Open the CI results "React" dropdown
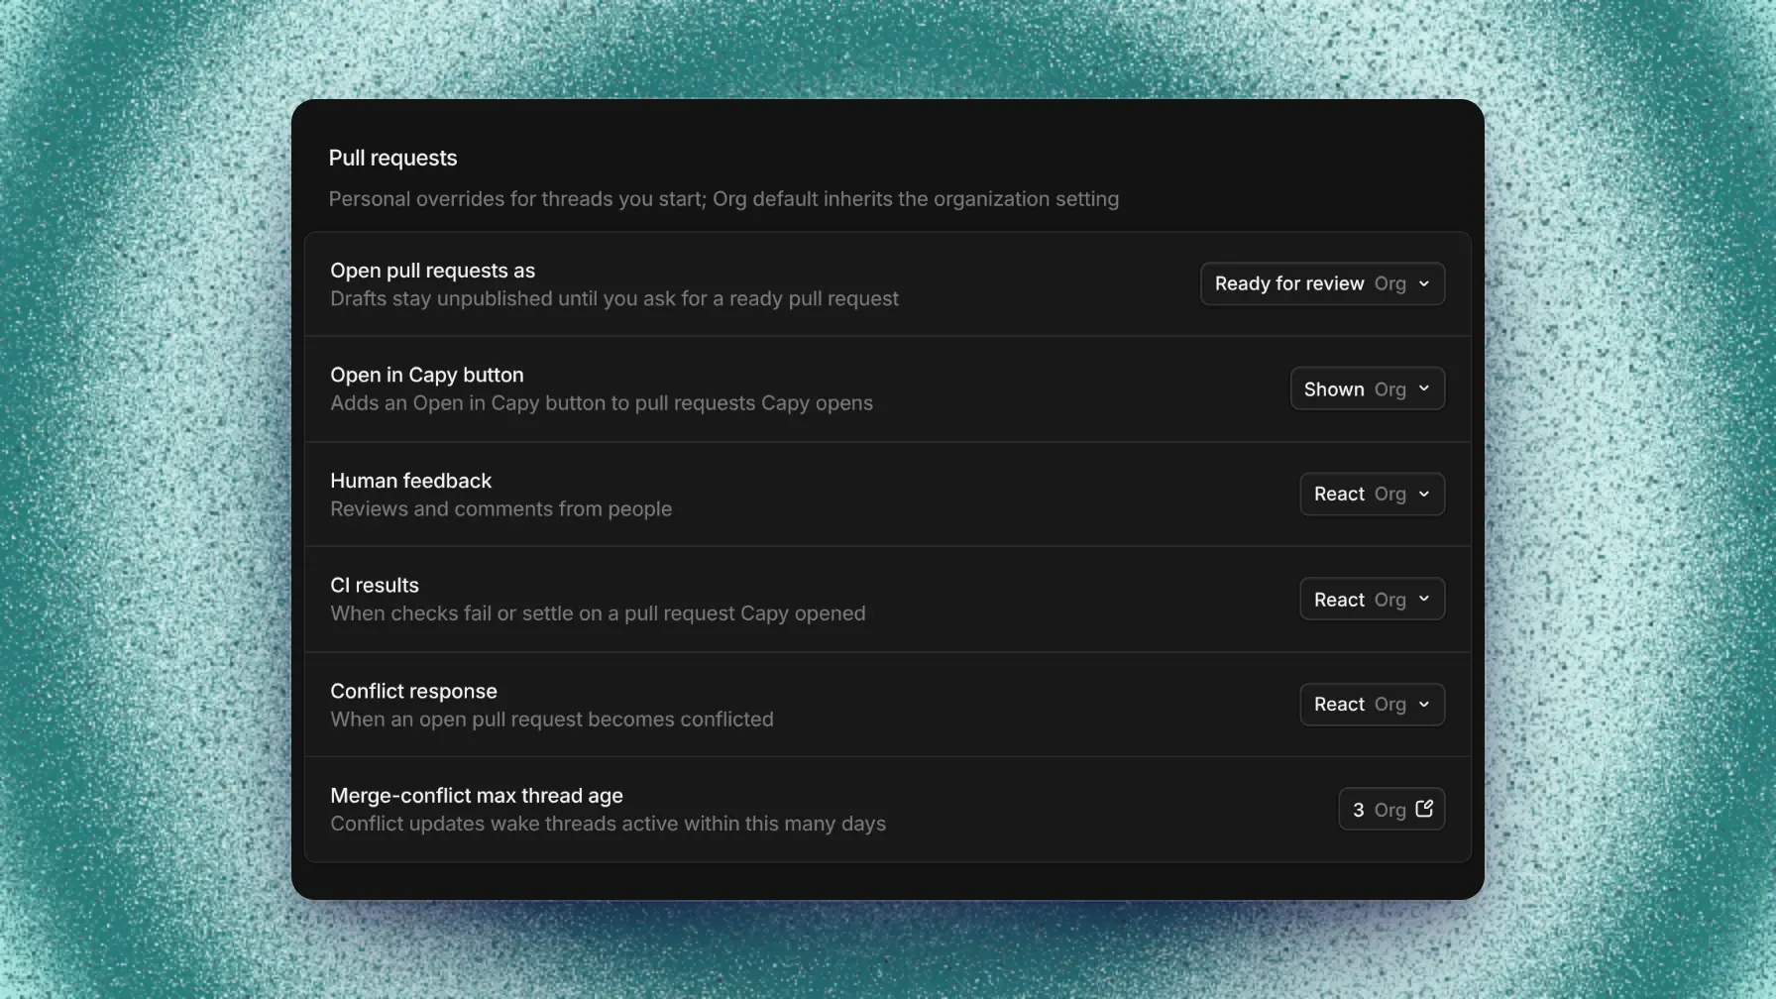Screen dimensions: 1776x999 pos(1372,599)
